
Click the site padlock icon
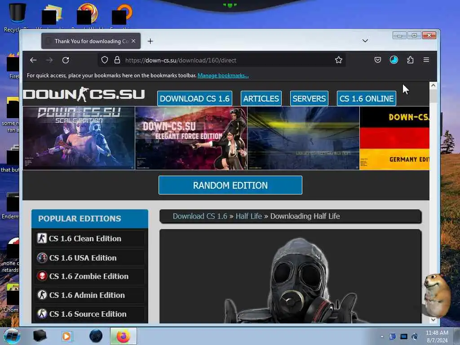coord(117,60)
